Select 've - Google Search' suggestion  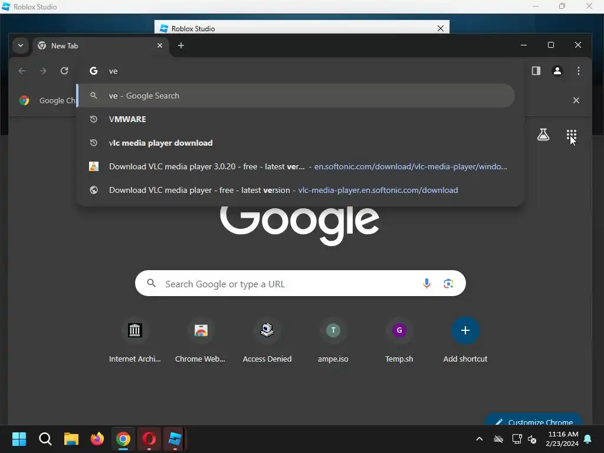(296, 96)
